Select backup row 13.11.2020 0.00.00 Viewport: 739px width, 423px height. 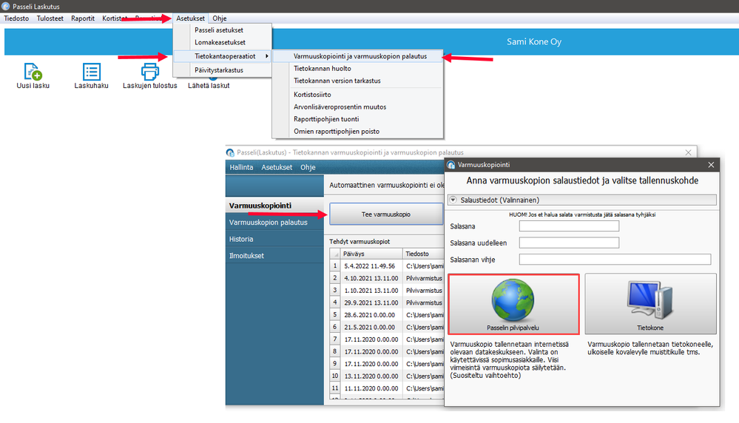[386, 376]
